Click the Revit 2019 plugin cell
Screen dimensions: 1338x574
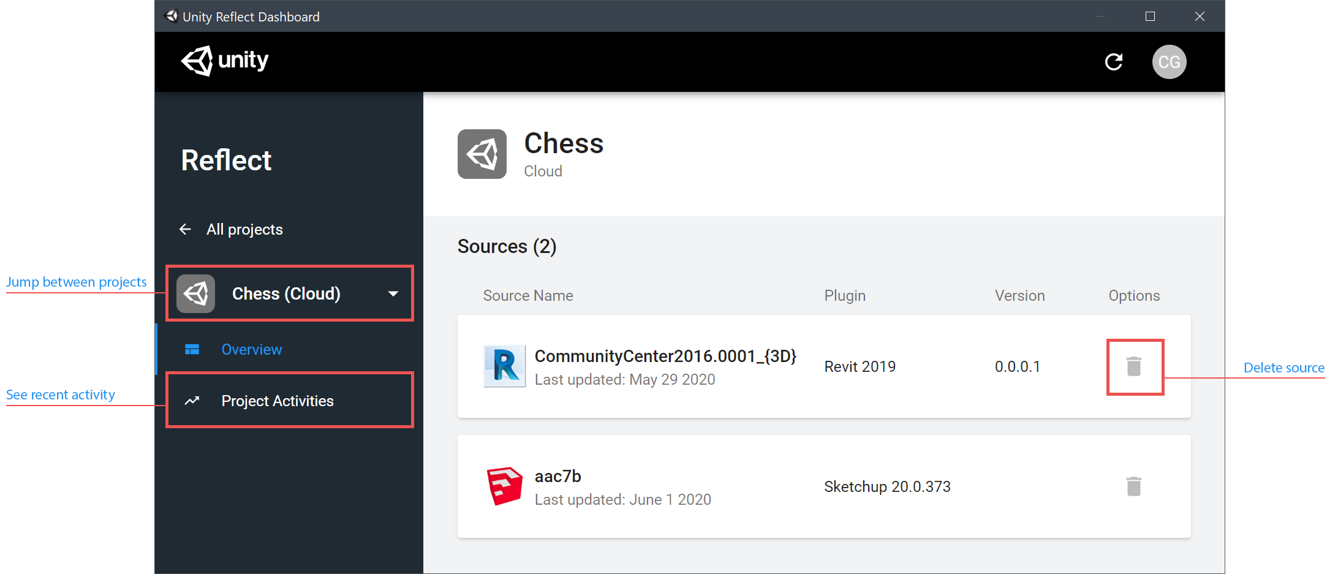coord(860,366)
